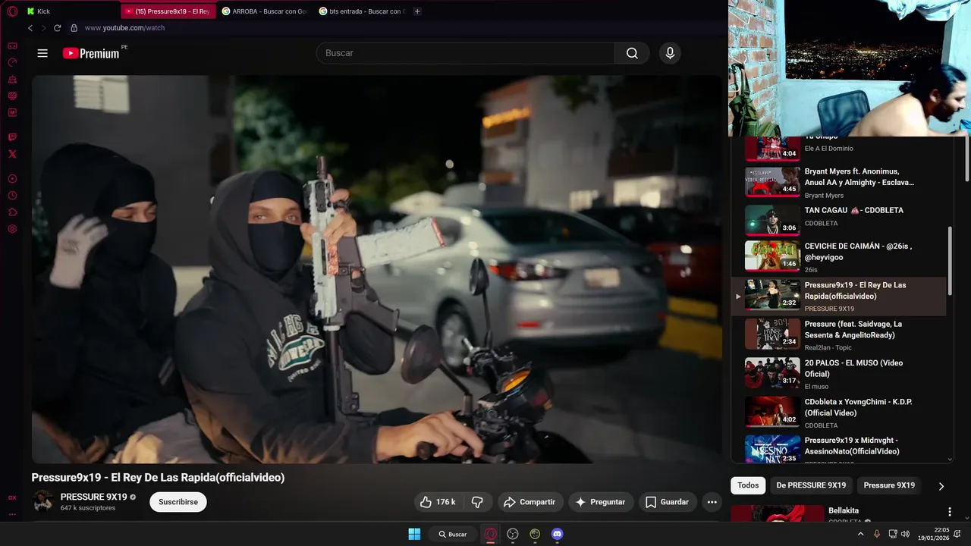Show hidden system tray icons chevron
971x546 pixels.
tap(860, 534)
